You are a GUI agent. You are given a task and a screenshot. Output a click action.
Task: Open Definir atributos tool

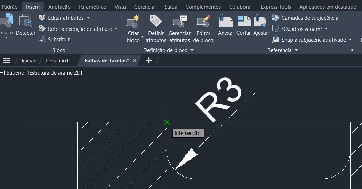(x=156, y=22)
